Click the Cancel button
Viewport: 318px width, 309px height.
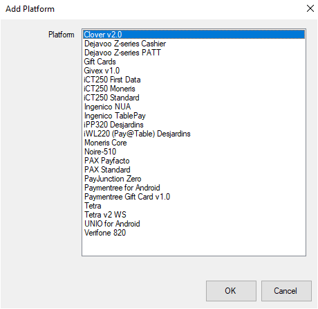(286, 291)
